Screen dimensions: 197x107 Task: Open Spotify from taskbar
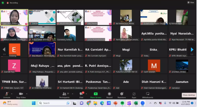(x=122, y=103)
